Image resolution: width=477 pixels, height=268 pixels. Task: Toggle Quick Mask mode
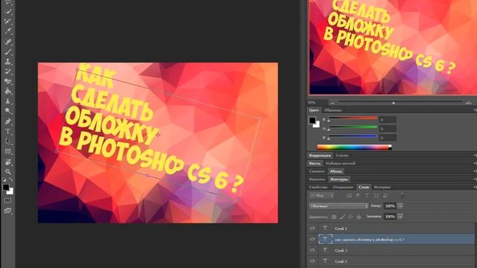[8, 200]
